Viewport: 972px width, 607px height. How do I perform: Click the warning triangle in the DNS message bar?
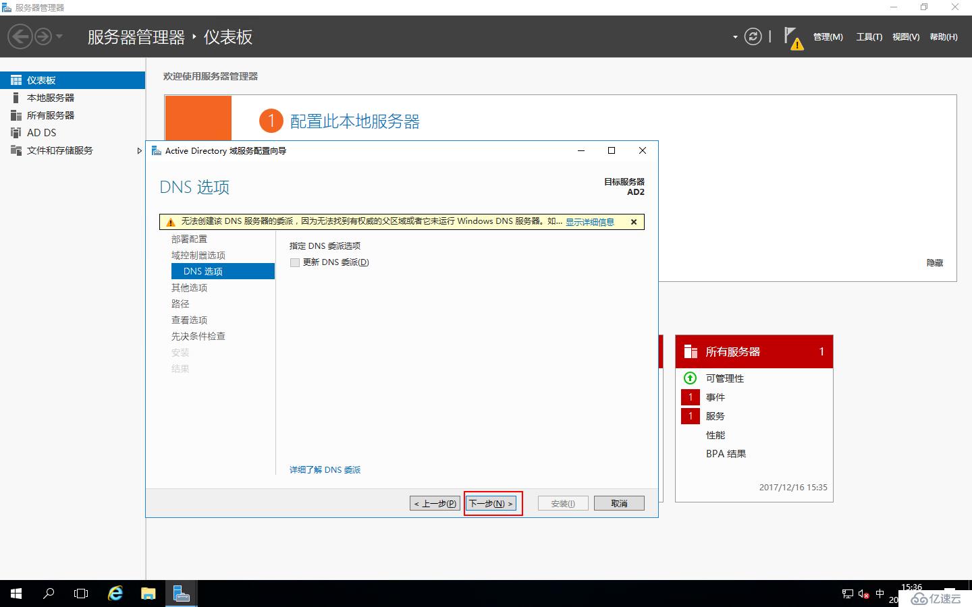171,222
